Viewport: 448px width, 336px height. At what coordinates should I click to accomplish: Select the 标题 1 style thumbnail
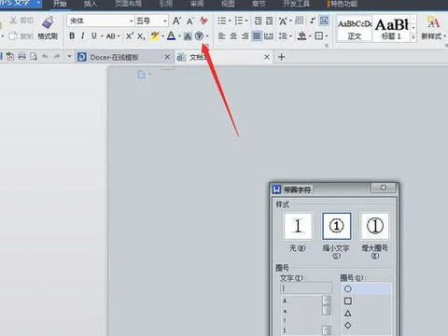391,29
